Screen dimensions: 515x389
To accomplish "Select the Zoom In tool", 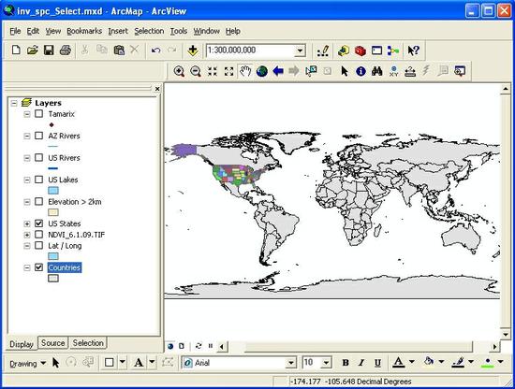I will click(179, 71).
